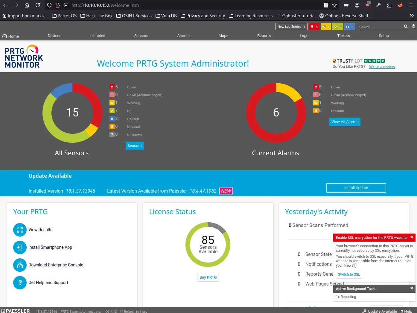The width and height of the screenshot is (417, 313).
Task: Click the logout power icon
Action: click(x=413, y=26)
